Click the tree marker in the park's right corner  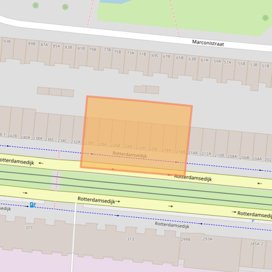265,18
